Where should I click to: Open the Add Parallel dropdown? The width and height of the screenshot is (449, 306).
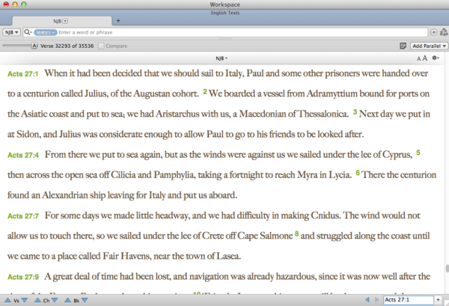pos(429,46)
